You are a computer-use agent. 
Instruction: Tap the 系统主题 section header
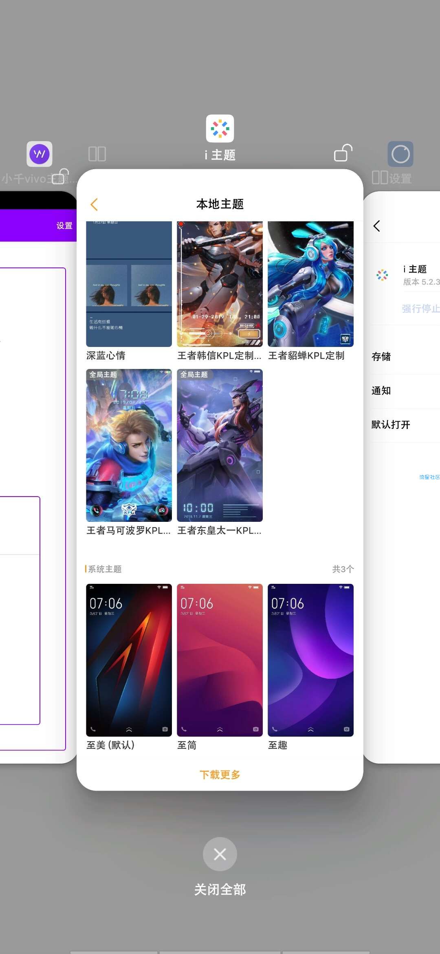(x=105, y=569)
